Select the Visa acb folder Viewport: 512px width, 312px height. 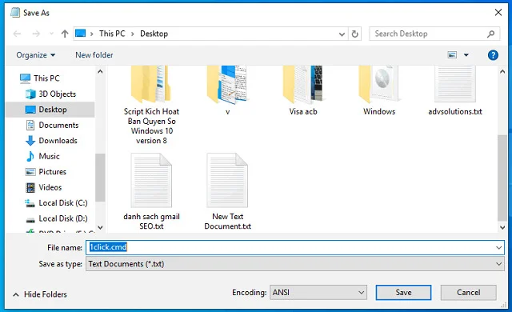click(303, 90)
